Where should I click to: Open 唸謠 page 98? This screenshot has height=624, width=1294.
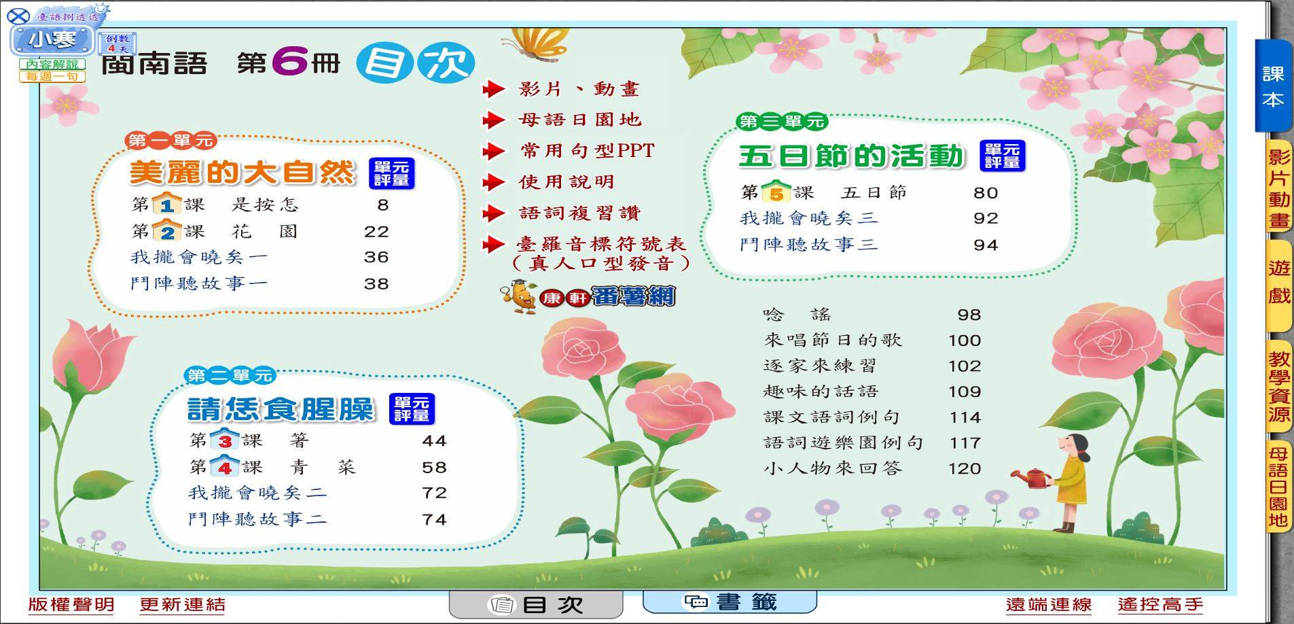[x=872, y=314]
